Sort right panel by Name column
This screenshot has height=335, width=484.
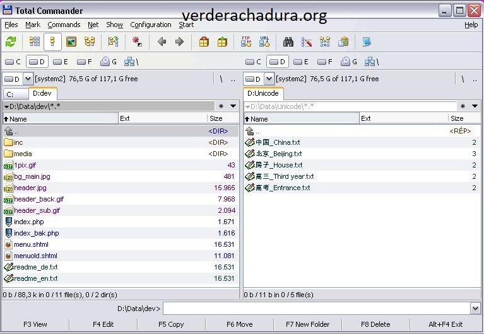click(302, 118)
